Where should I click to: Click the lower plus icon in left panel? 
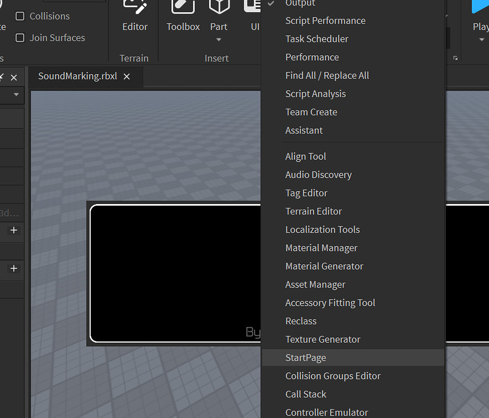coord(14,269)
